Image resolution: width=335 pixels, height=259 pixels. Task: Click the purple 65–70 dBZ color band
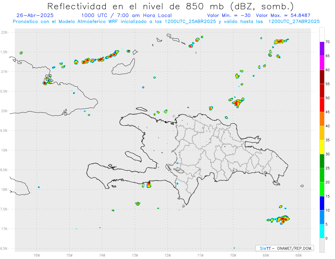(x=322, y=49)
